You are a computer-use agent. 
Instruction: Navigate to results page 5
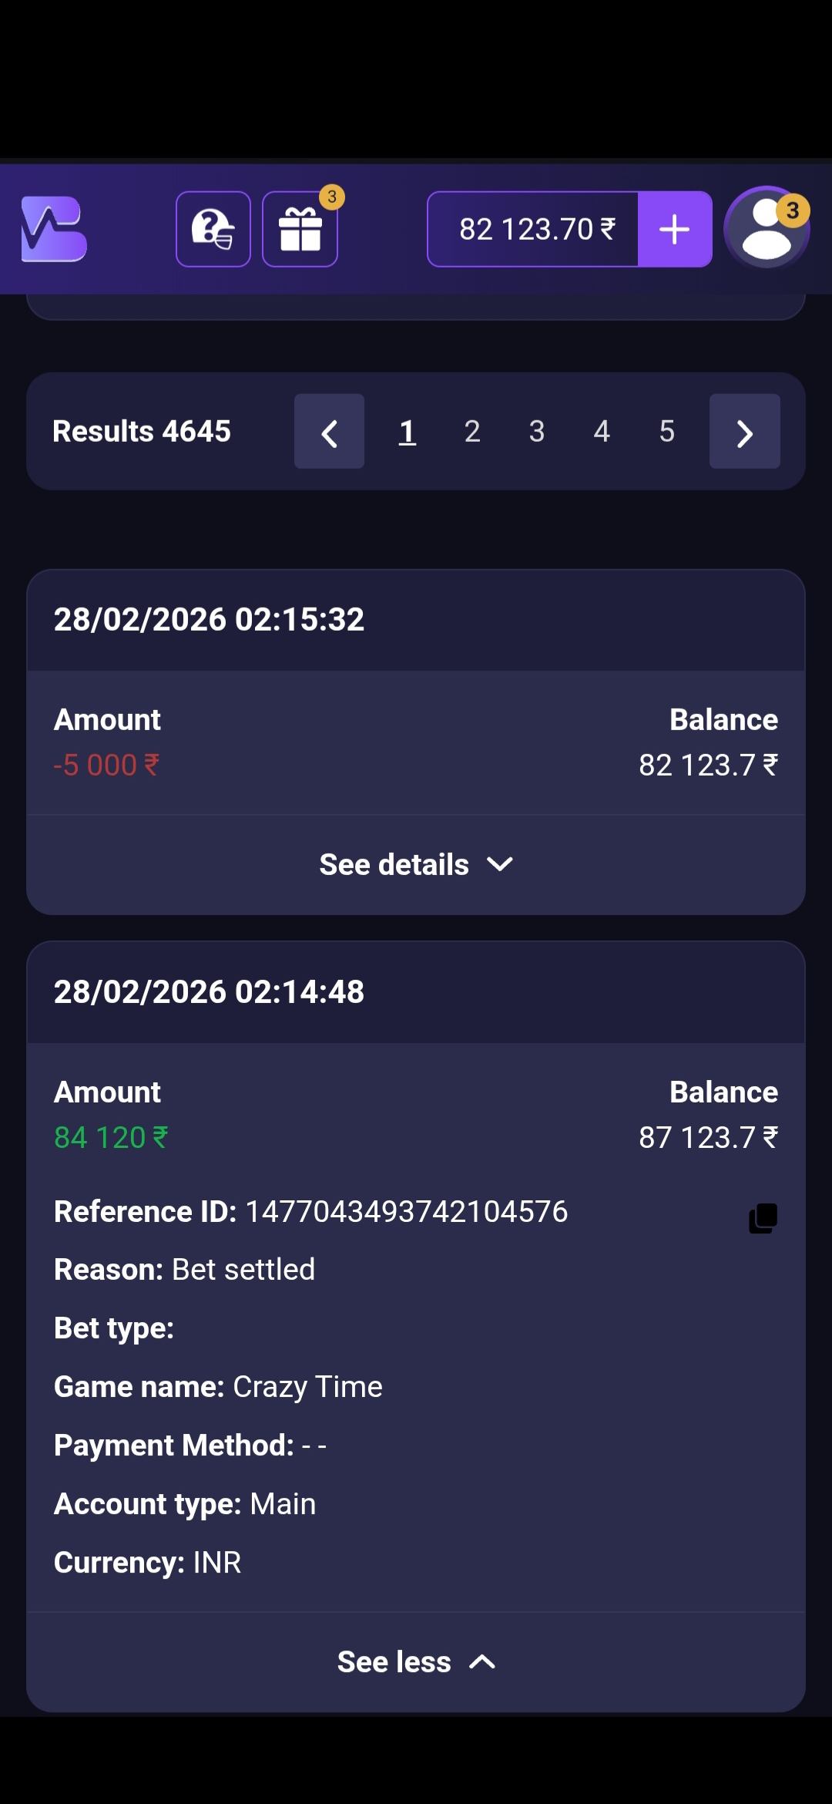coord(666,432)
